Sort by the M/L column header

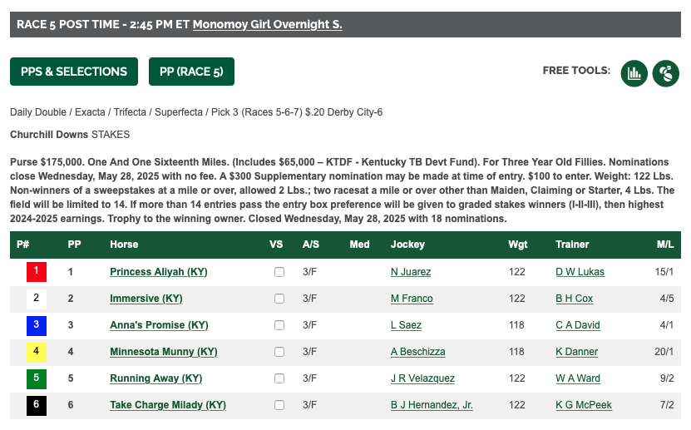(665, 245)
